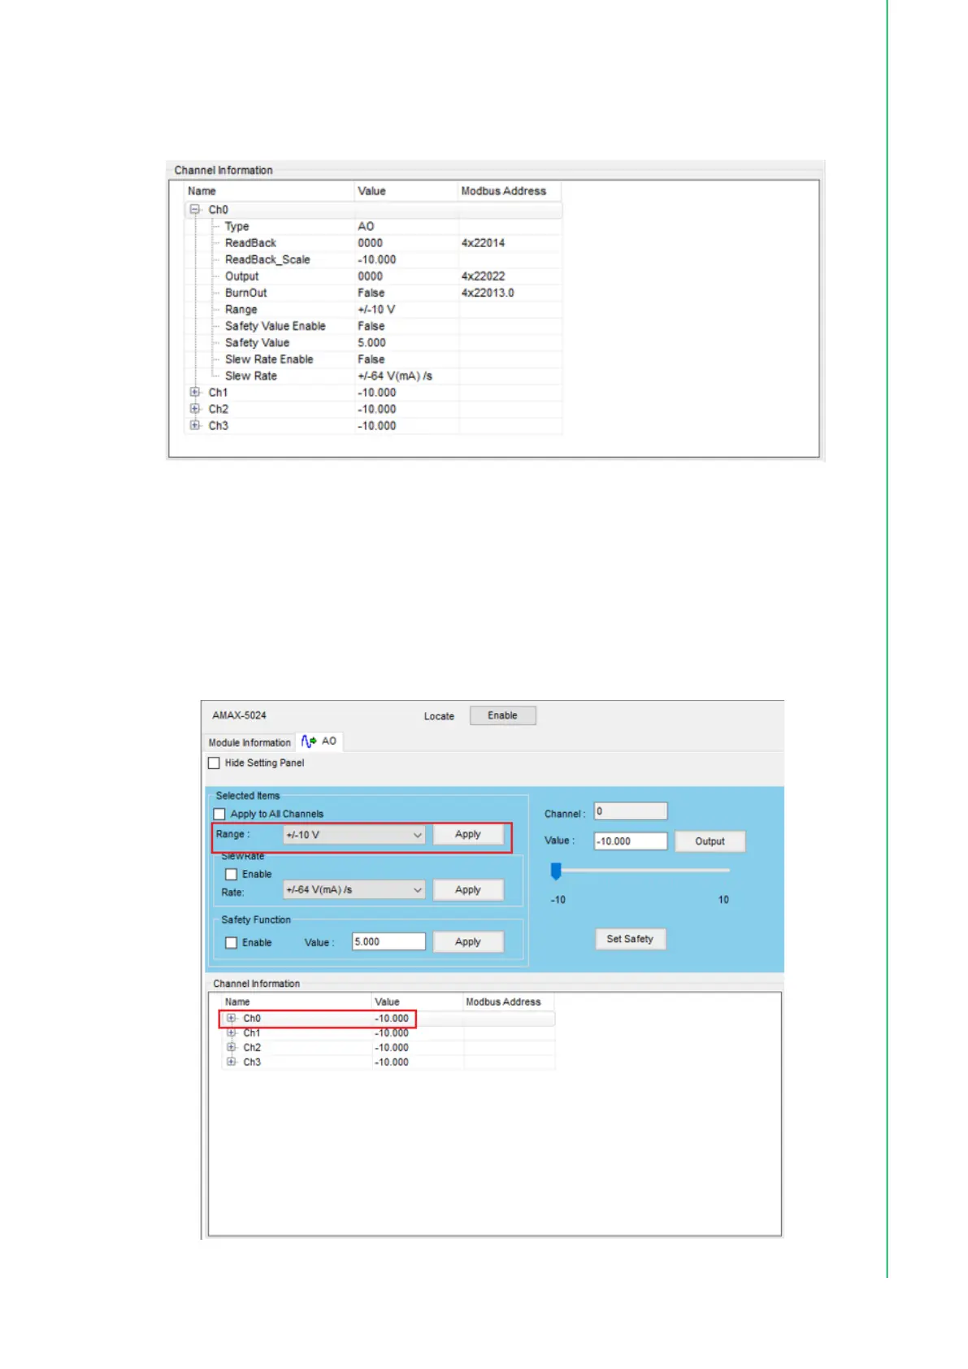The height and width of the screenshot is (1369, 968).
Task: Tick the Safety Function Enable checkbox
Action: 232,943
